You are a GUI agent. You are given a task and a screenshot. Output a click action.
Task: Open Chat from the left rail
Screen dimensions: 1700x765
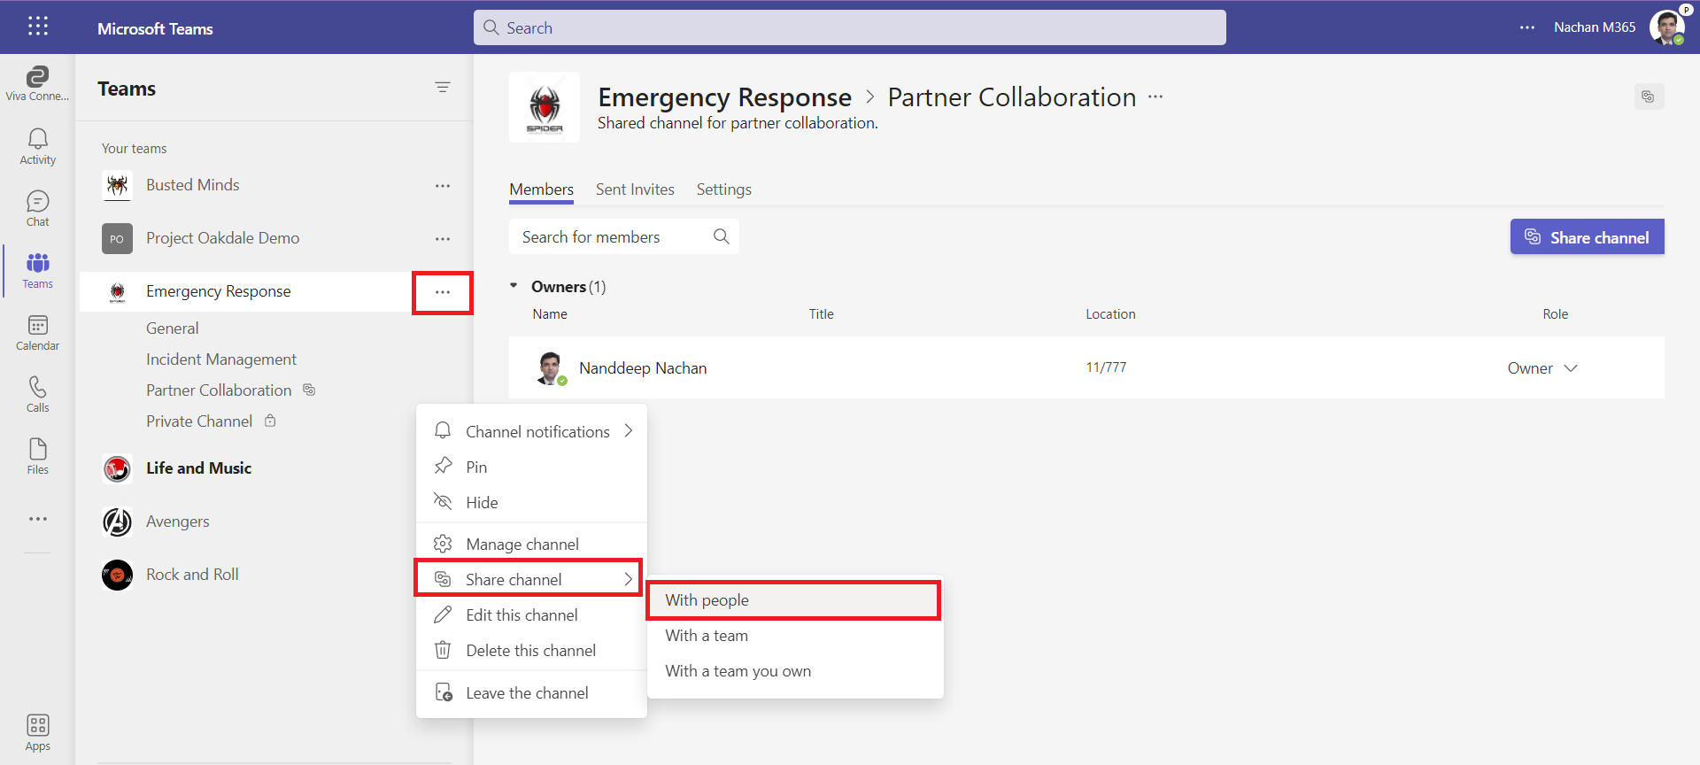coord(37,208)
